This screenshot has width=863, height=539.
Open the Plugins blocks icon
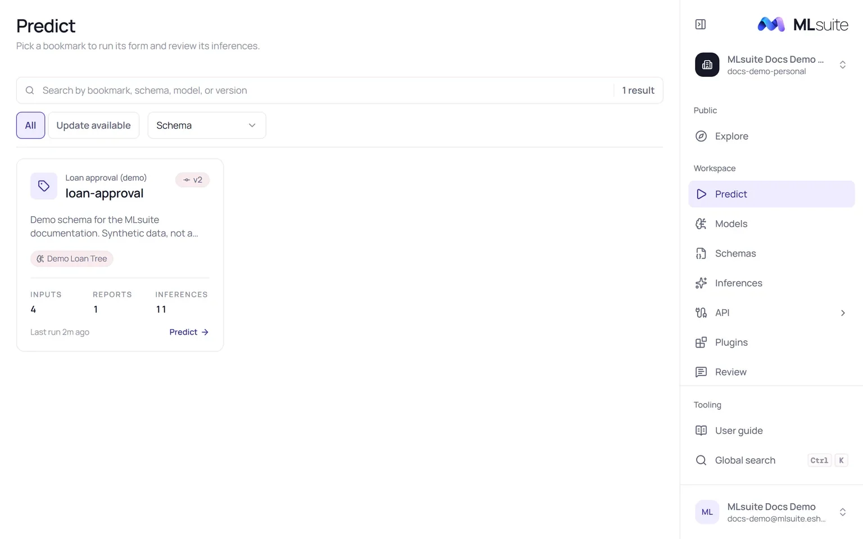701,342
